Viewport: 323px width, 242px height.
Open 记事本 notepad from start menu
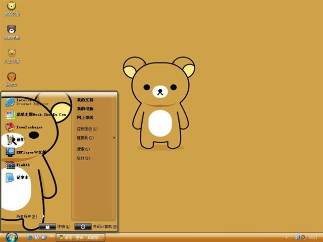17,177
